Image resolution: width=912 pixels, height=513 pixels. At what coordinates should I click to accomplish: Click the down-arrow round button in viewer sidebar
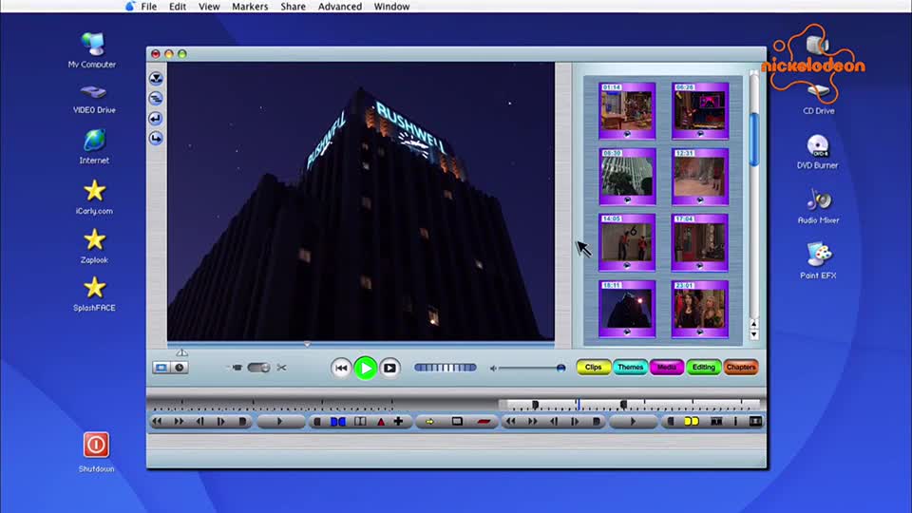[156, 78]
